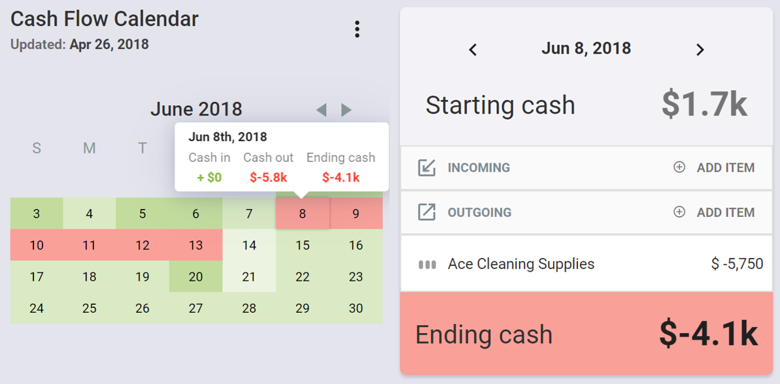Image resolution: width=780 pixels, height=384 pixels.
Task: Click previous day chevron beside Jun 8, 2018
Action: [473, 50]
